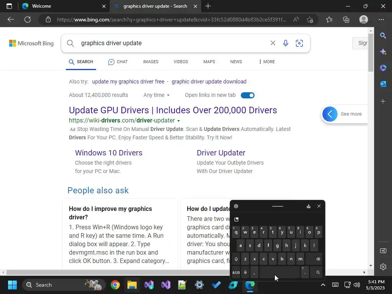Open Edge sidebar search icon
The image size is (392, 294).
point(383,36)
